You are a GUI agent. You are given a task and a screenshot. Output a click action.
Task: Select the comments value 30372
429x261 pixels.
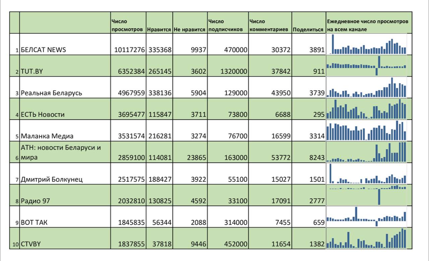(281, 50)
